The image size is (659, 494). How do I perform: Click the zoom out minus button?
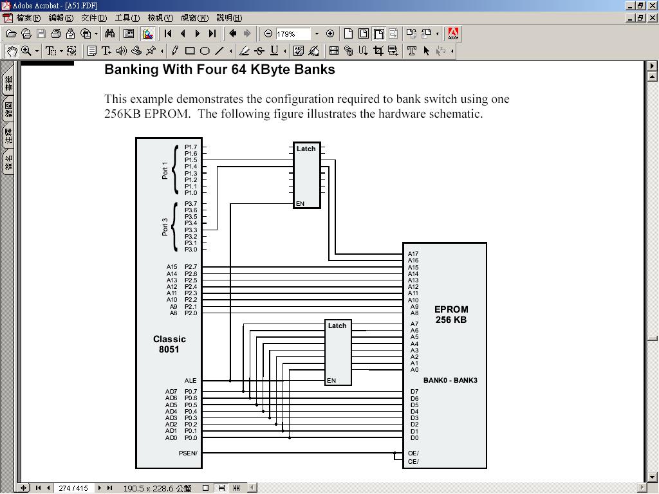pyautogui.click(x=268, y=33)
